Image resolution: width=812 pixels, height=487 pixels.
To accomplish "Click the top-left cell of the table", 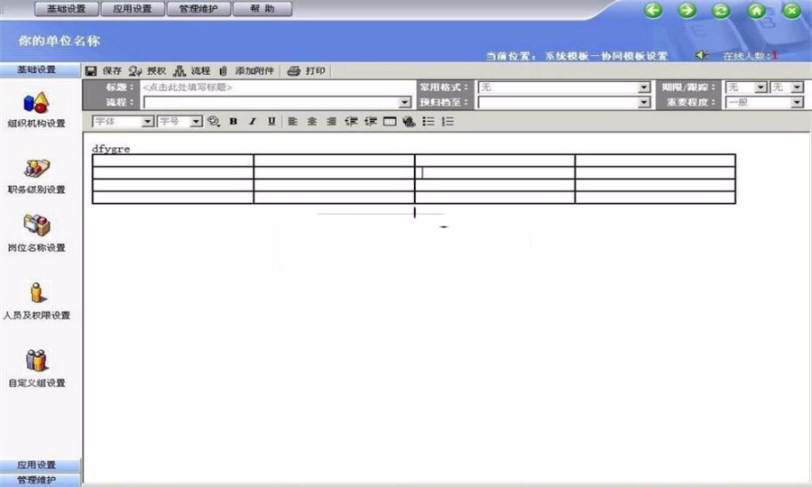I will [173, 161].
